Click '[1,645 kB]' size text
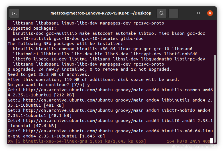224x152 pixels. (x=92, y=136)
